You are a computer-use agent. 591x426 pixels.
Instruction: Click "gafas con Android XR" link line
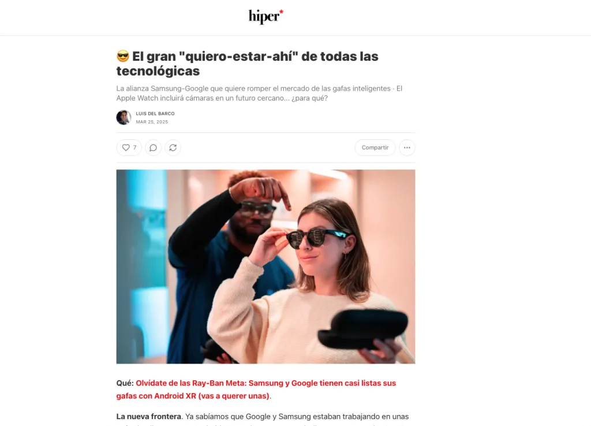(193, 396)
